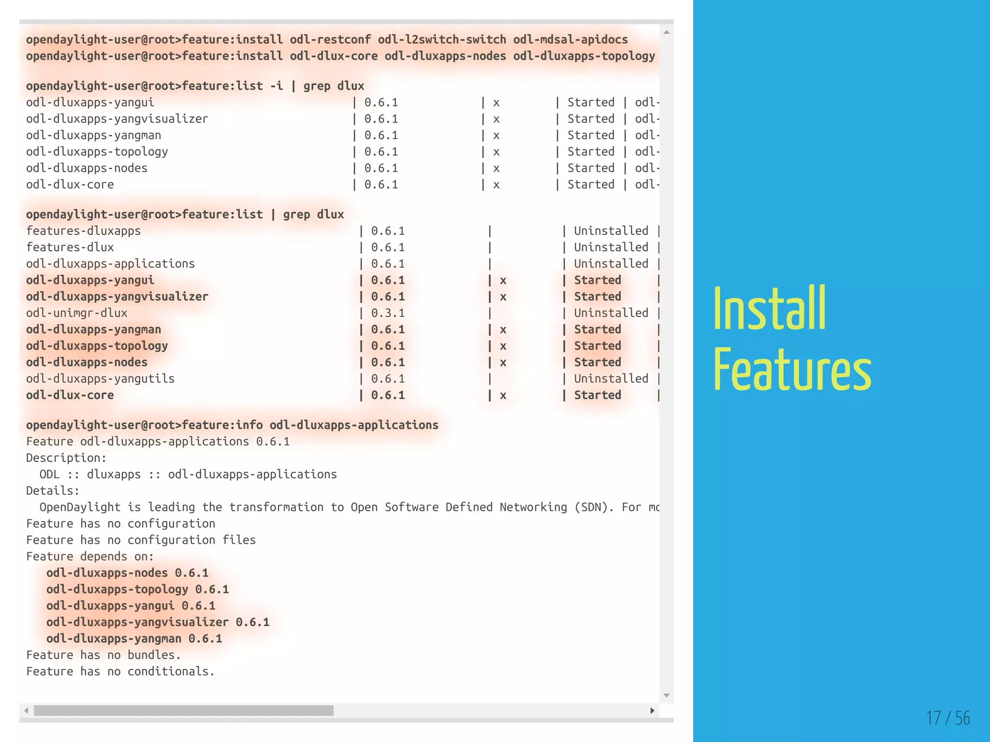Image resolution: width=990 pixels, height=742 pixels.
Task: Click dependency 'odl-dluxapps-topology 0.6.1'
Action: 137,589
